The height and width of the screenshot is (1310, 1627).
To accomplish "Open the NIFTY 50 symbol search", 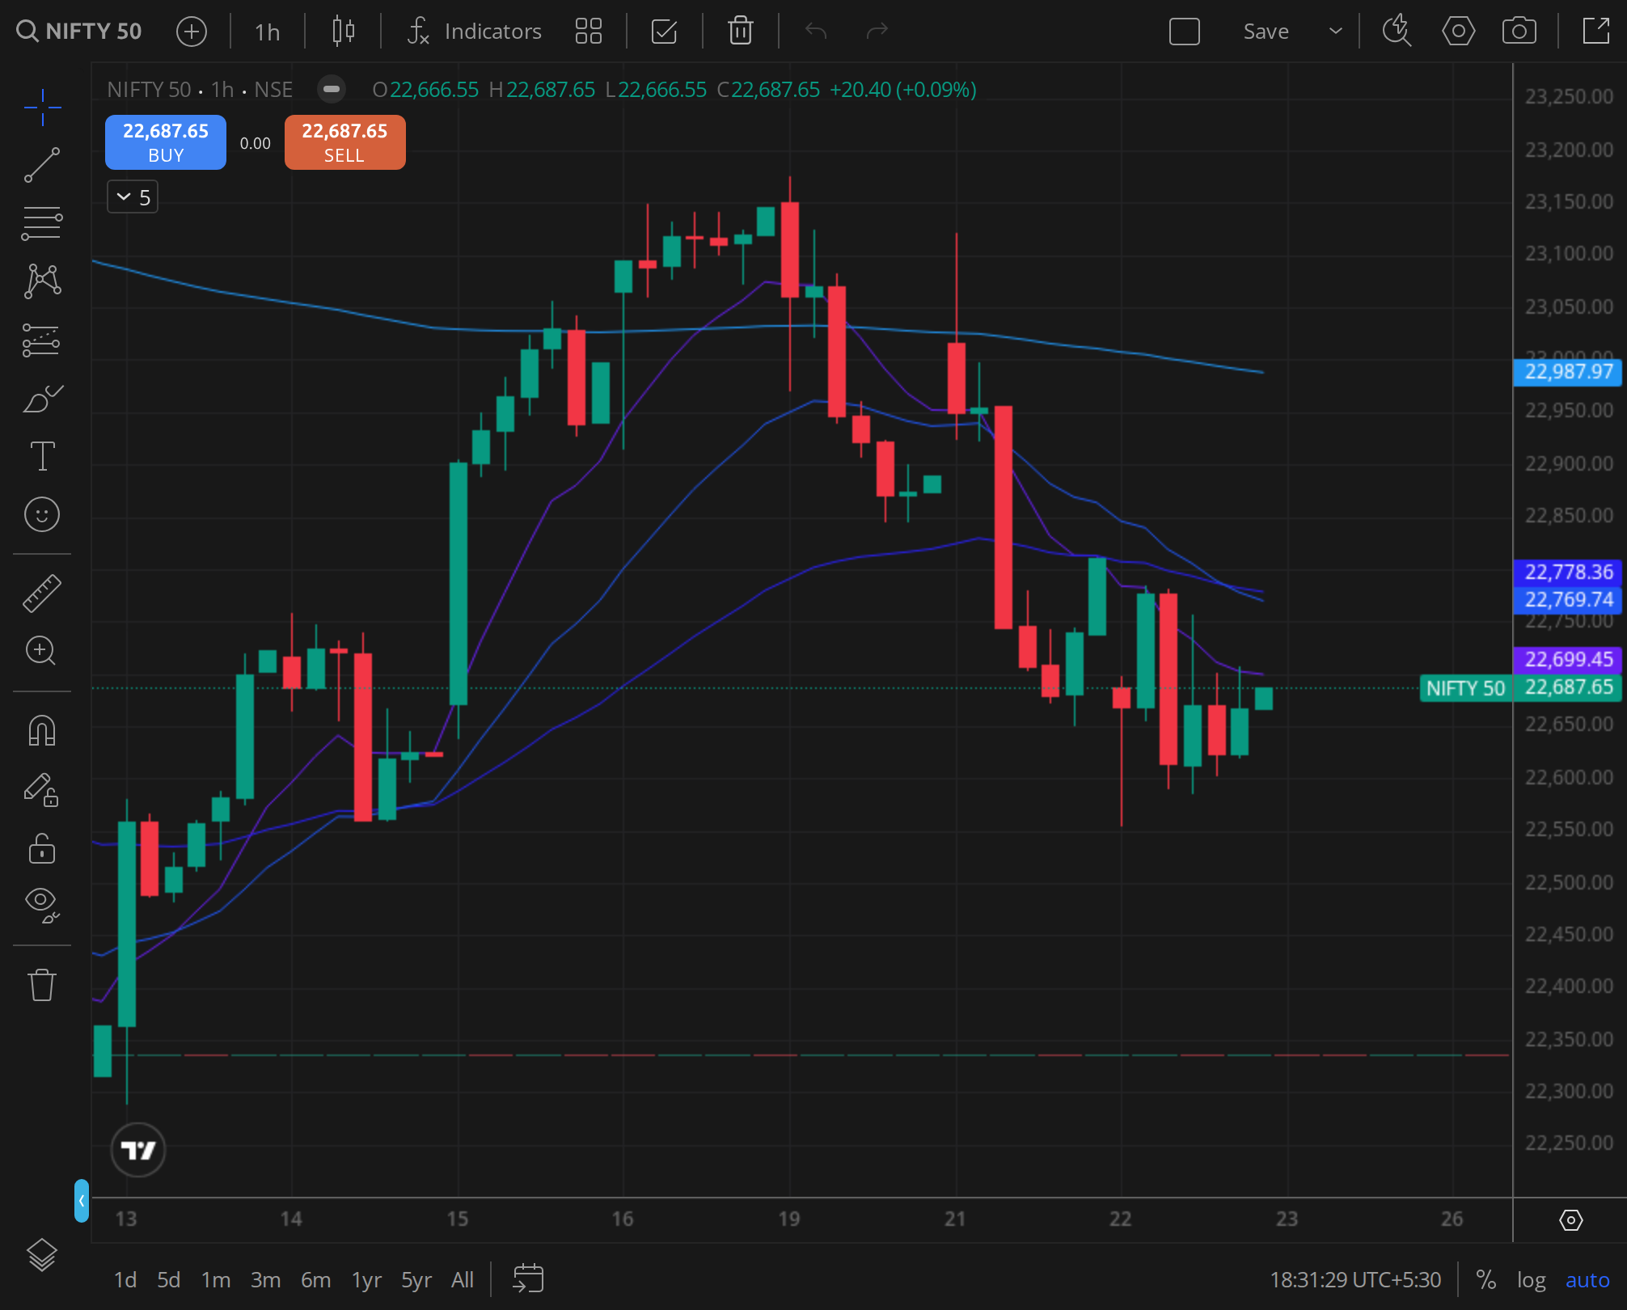I will point(79,32).
